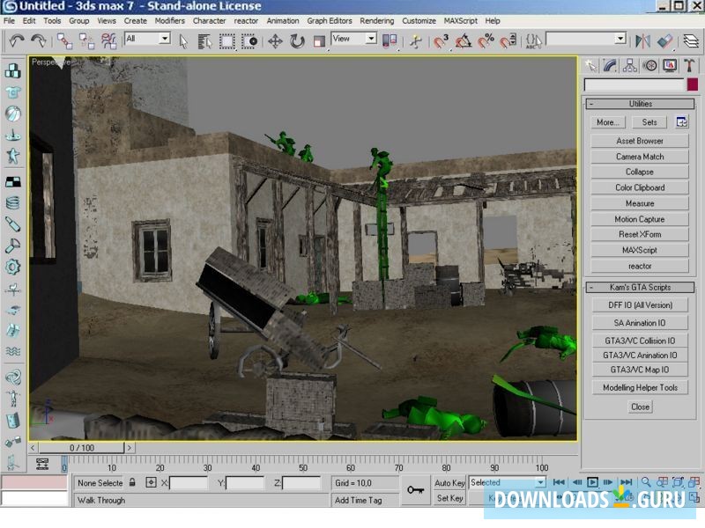Open the Graph Editors menu

(330, 20)
